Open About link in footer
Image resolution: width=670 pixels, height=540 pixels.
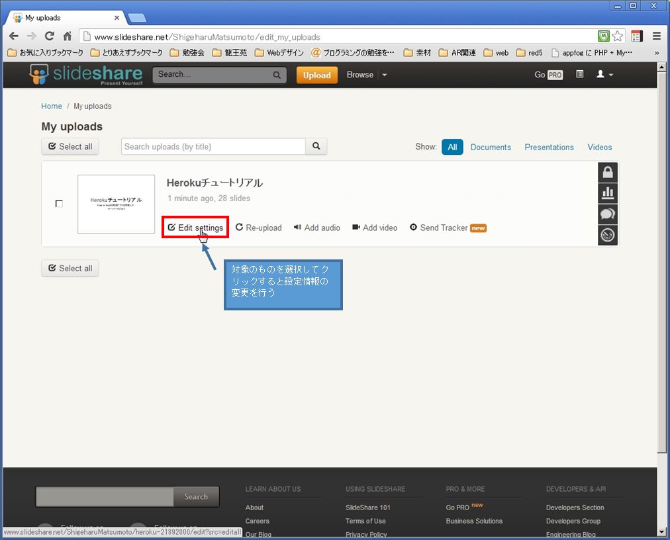click(x=254, y=508)
